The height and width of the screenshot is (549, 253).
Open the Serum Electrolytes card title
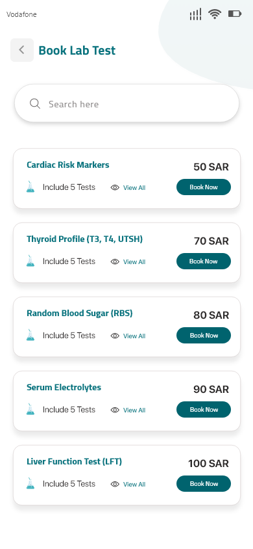pyautogui.click(x=64, y=387)
